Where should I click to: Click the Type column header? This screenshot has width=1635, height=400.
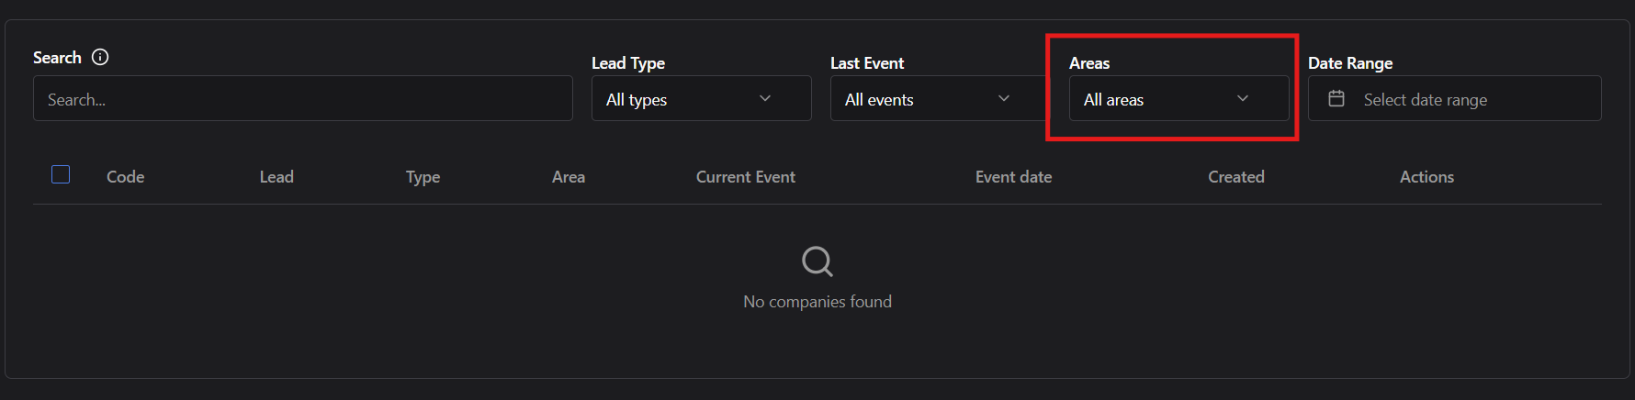click(423, 177)
